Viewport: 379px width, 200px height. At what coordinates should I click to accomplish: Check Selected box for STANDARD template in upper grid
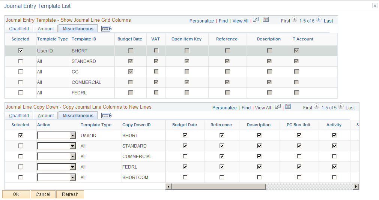tap(21, 61)
